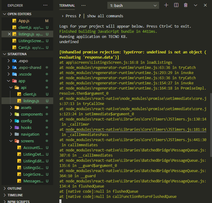Screen dimensions: 212x203
Task: Expand the Outline section
Action: click(15, 188)
